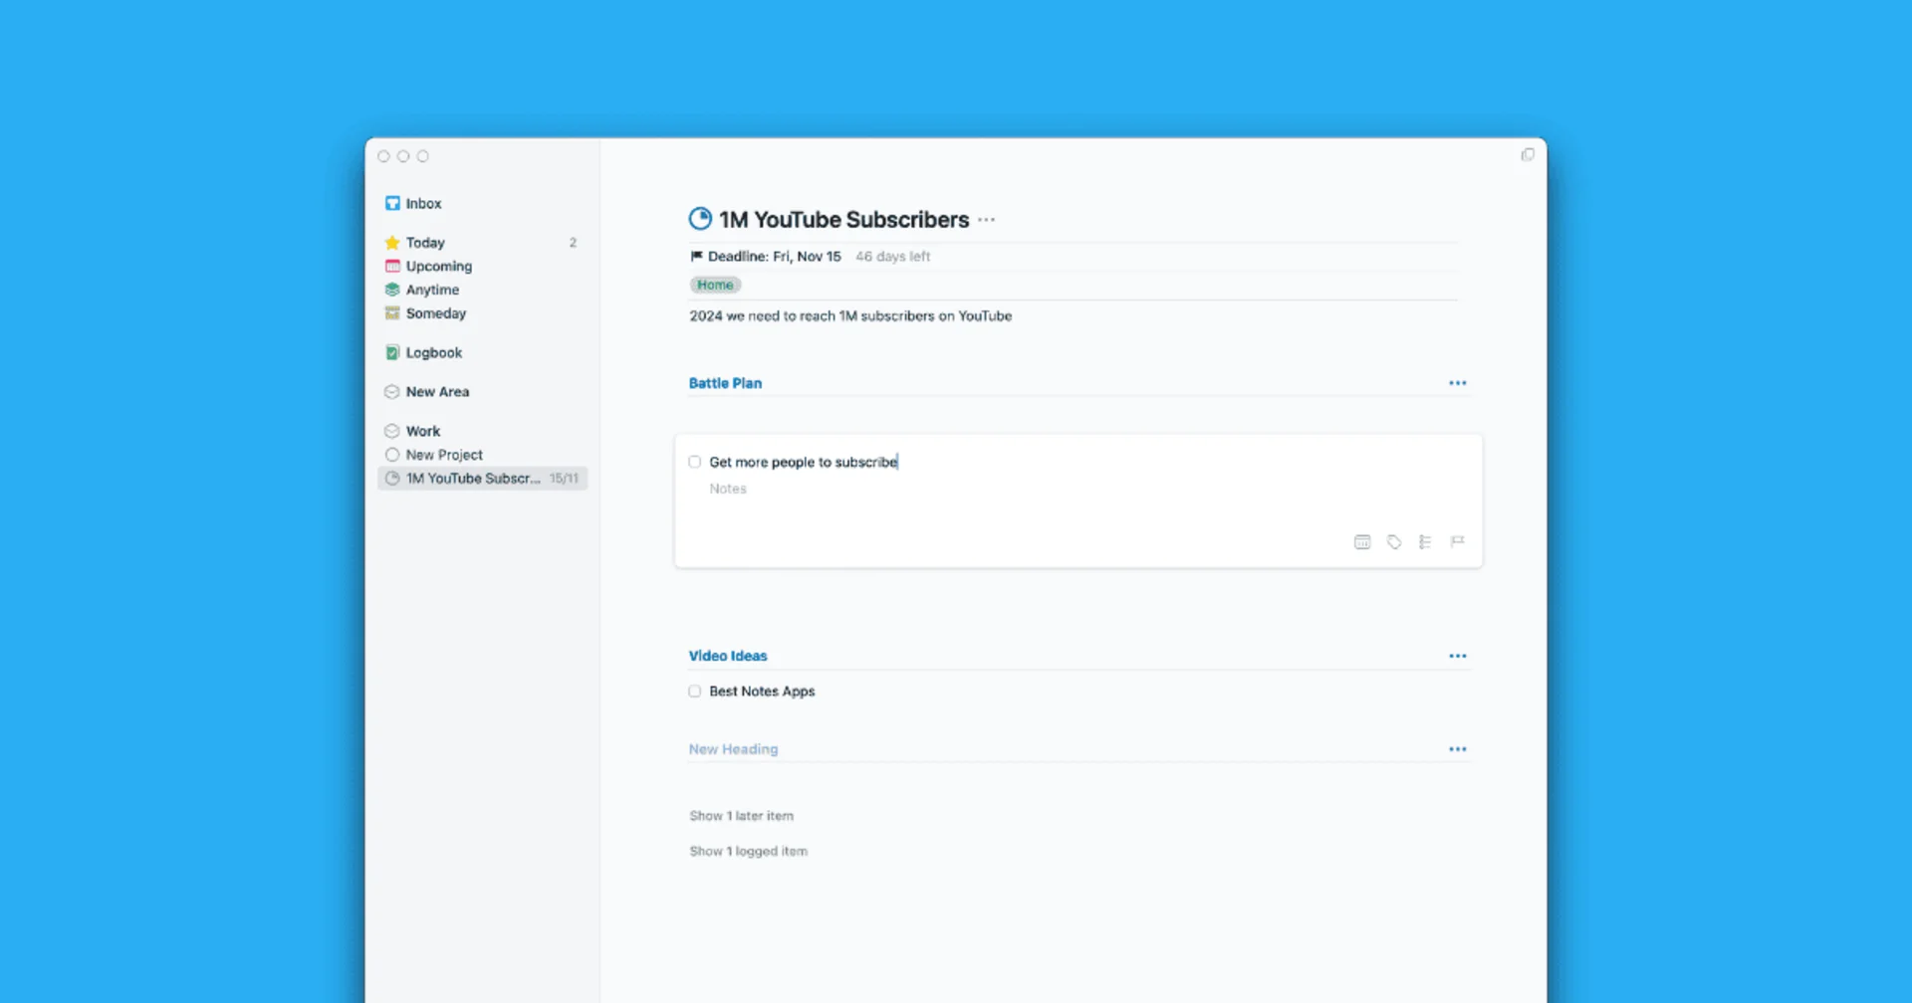The image size is (1912, 1003).
Task: Set a deadline with the flag icon
Action: [x=1457, y=541]
